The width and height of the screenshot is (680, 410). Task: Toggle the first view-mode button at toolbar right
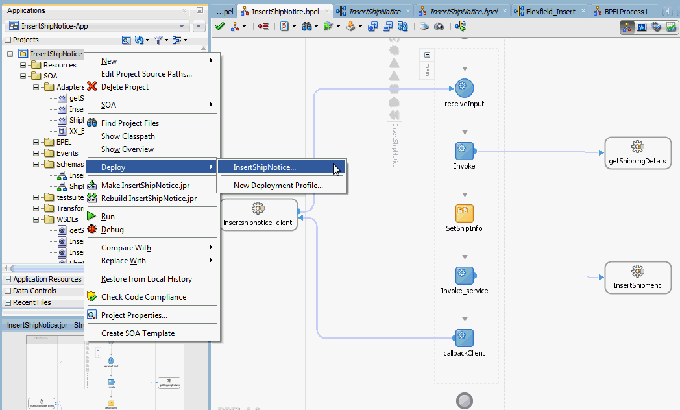[627, 27]
